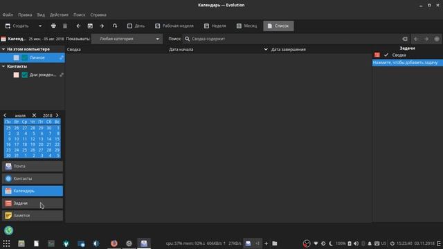Go to next year in mini calendar
The height and width of the screenshot is (249, 443).
(x=57, y=116)
